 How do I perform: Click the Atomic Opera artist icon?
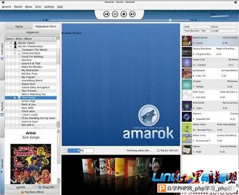click(x=15, y=43)
